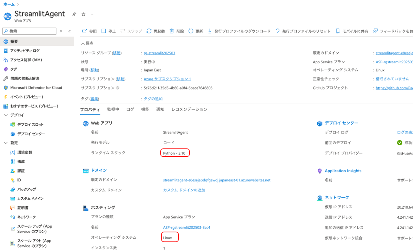The height and width of the screenshot is (251, 413).
Task: Switch to the ログ tab
Action: (x=130, y=109)
